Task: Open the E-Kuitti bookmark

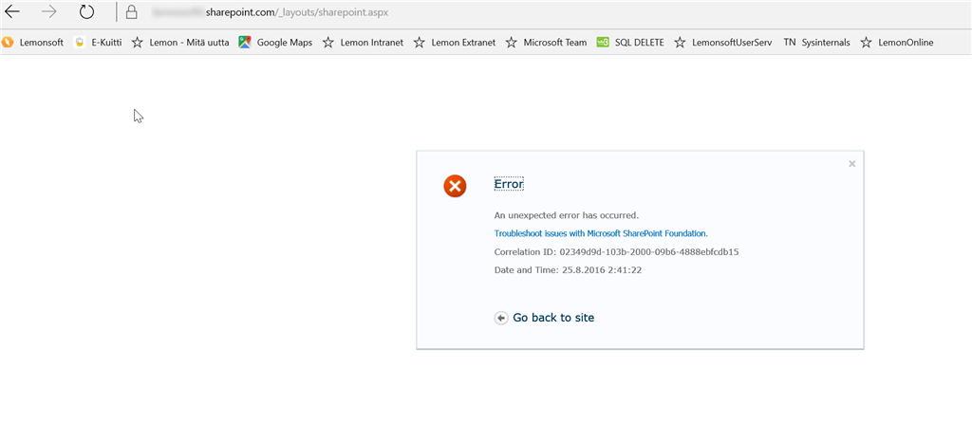Action: coord(98,42)
